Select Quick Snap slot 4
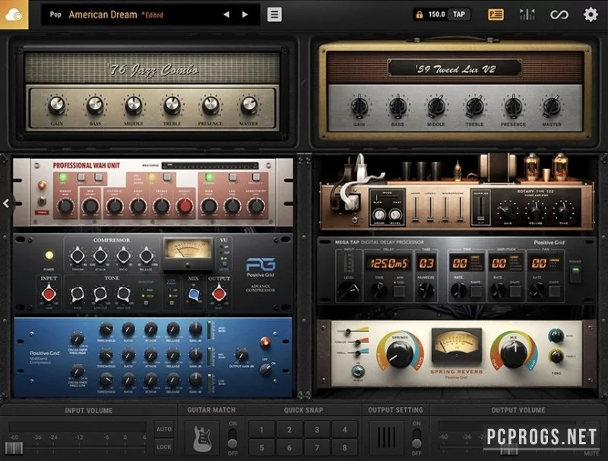 (x=345, y=430)
